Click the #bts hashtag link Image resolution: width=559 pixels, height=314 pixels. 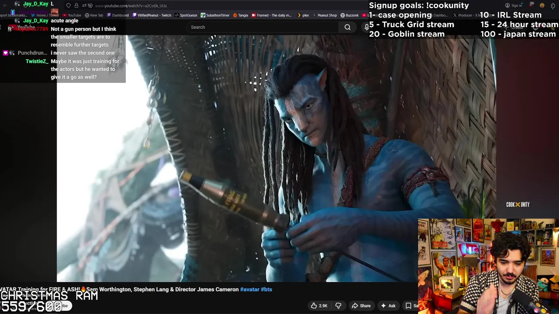266,289
